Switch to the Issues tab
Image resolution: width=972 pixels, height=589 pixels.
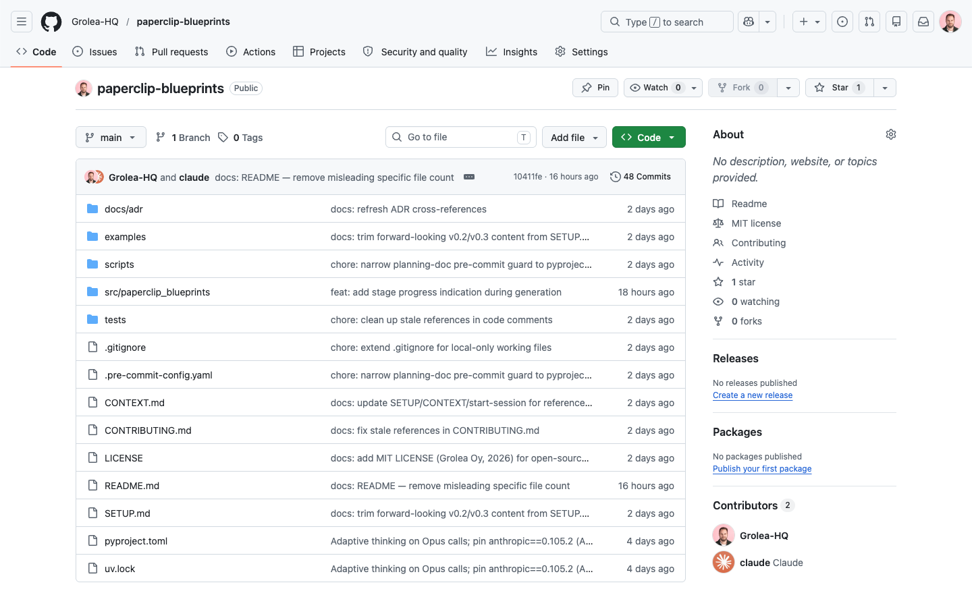(94, 52)
